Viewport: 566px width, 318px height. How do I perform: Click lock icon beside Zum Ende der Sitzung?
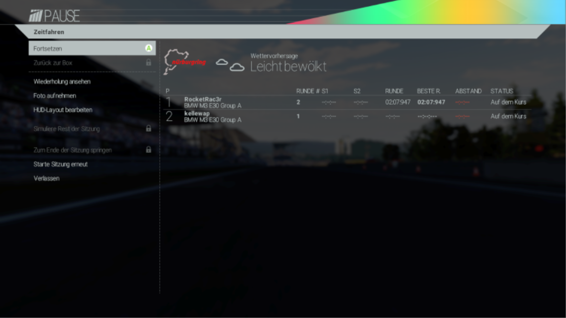148,150
